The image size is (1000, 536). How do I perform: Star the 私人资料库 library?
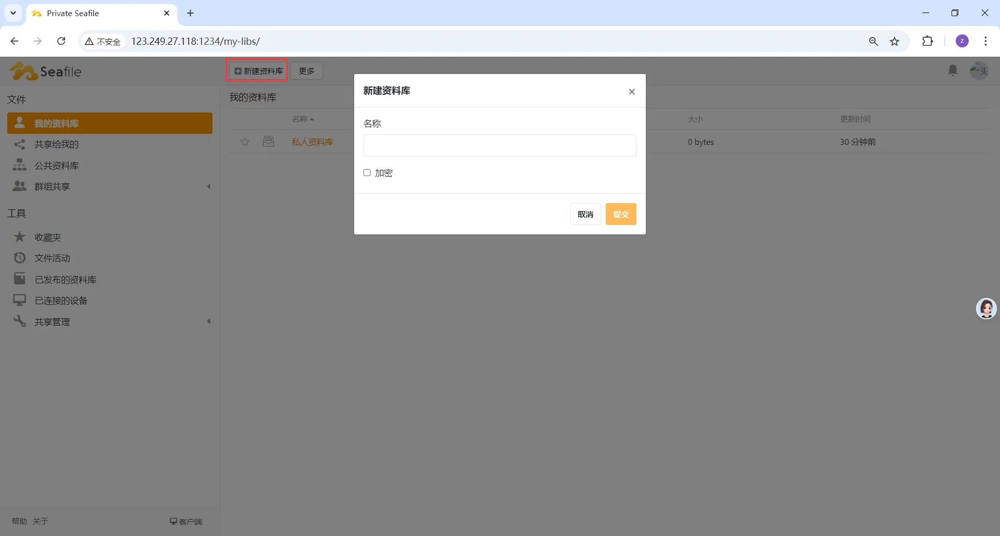point(245,142)
